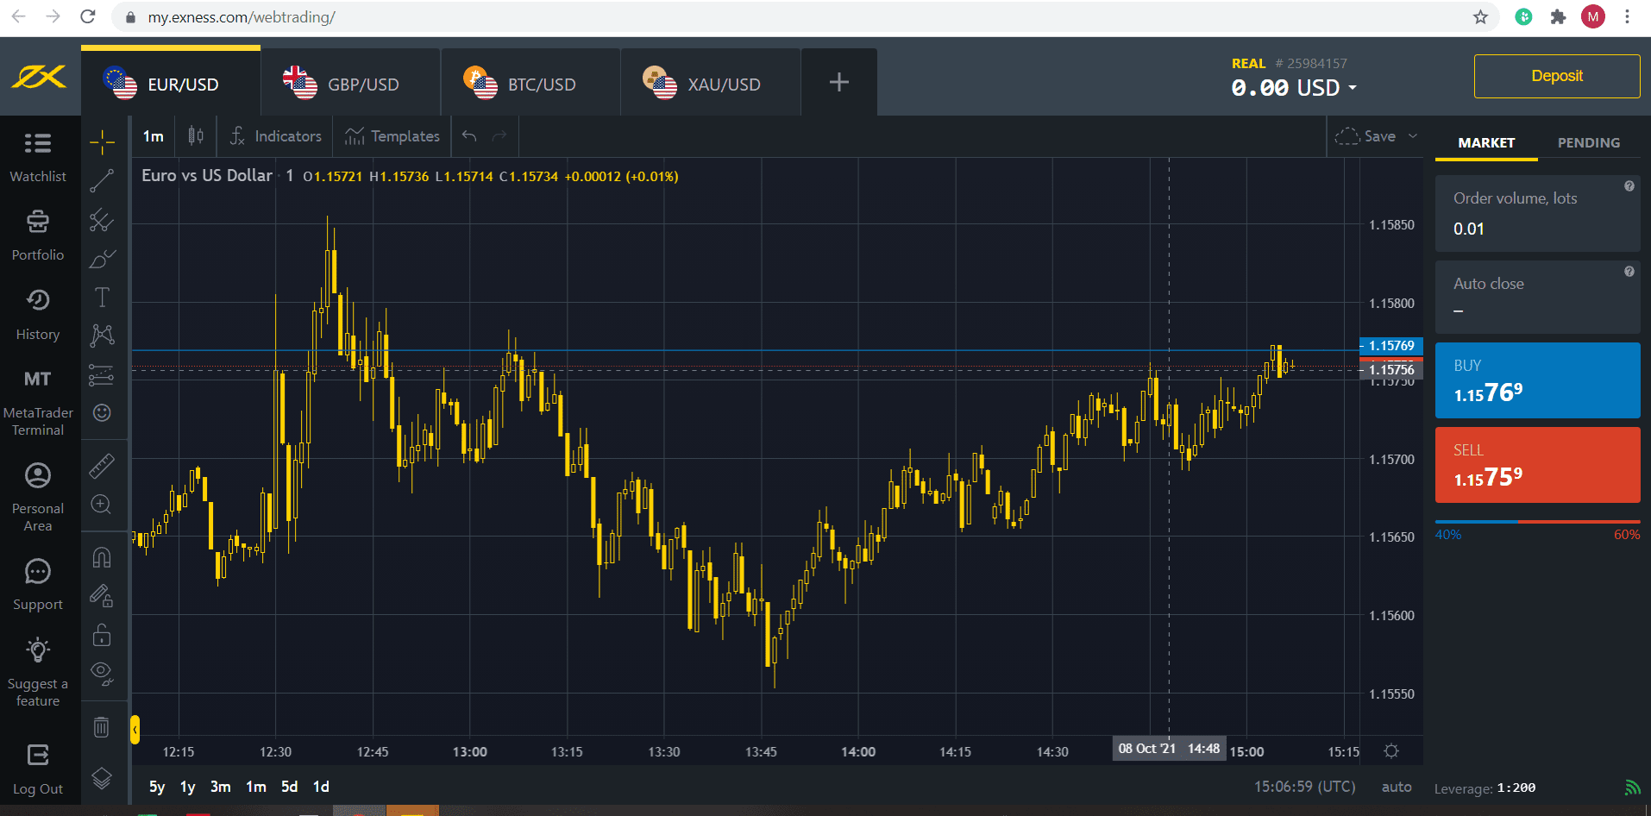1651x816 pixels.
Task: Open the Portfolio section
Action: coord(37,235)
